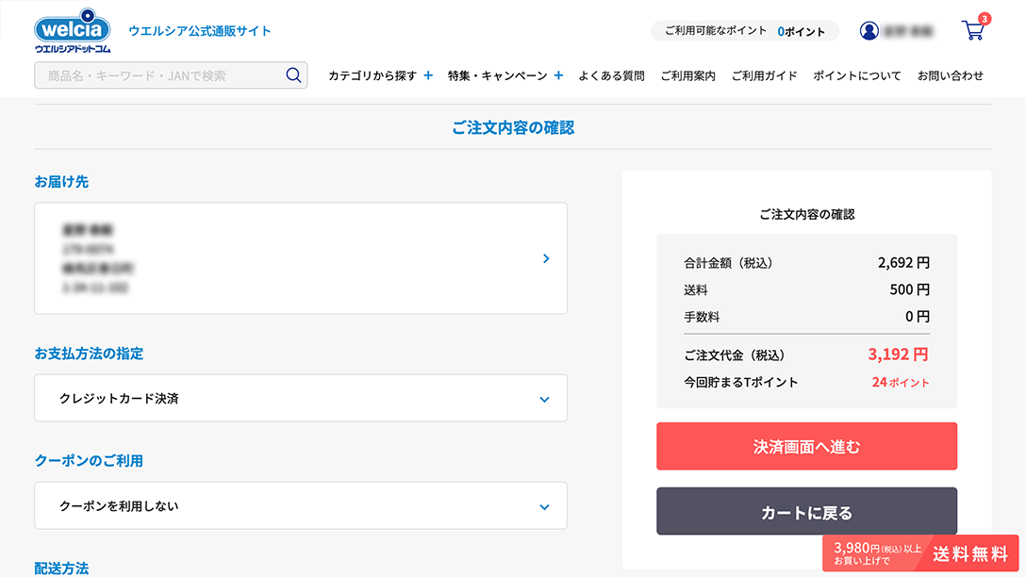This screenshot has height=577, width=1026.
Task: Open お問い合わせ contact page
Action: tap(950, 75)
